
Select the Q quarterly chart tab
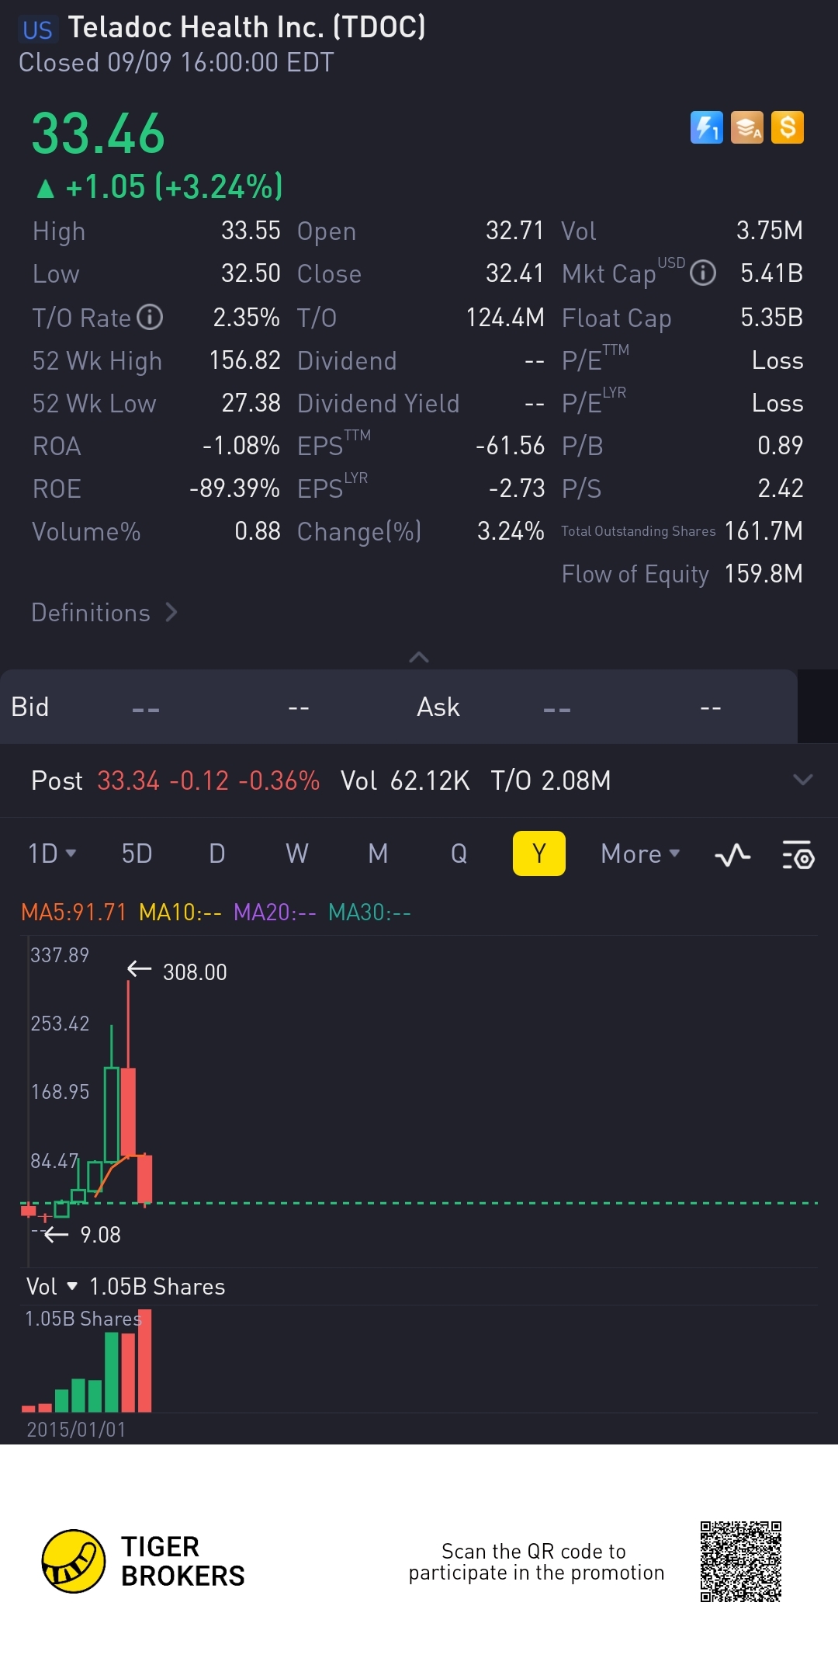coord(459,853)
